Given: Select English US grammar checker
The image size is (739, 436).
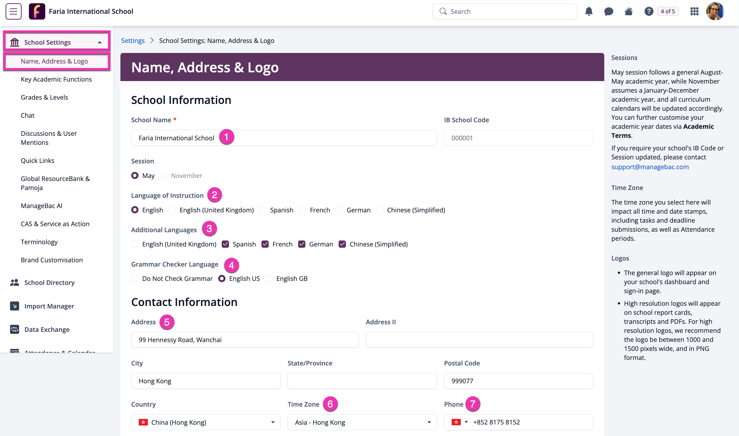Looking at the screenshot, I should (222, 279).
